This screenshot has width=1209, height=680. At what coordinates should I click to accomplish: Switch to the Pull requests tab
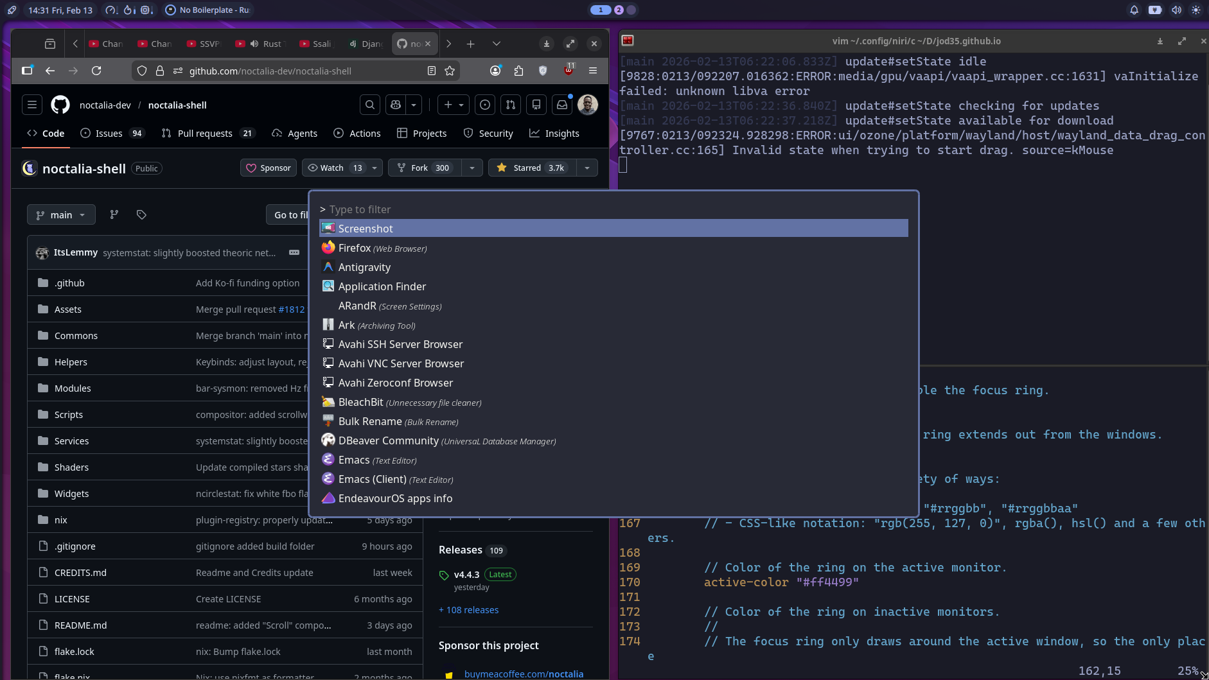(x=207, y=133)
